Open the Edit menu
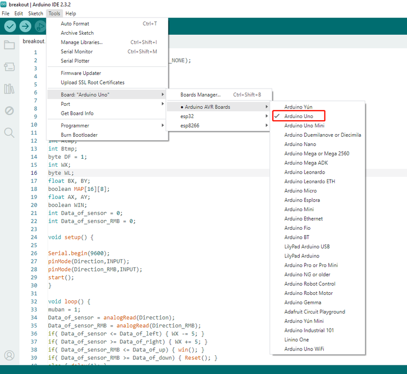Screen dimensions: 407x374 pos(19,13)
